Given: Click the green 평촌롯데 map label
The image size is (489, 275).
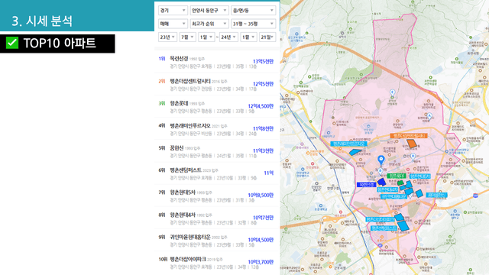Looking at the screenshot, I should tap(397, 176).
